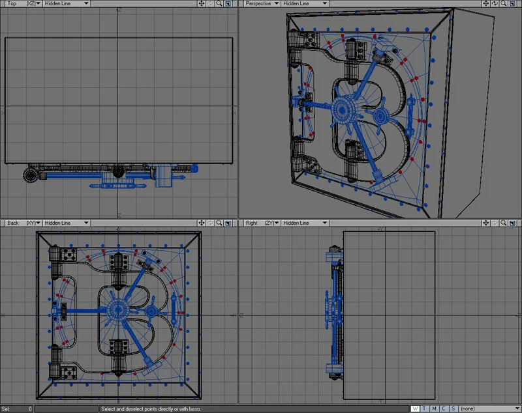
Task: Maximize the Perspective viewport via its corner icon
Action: coord(512,4)
